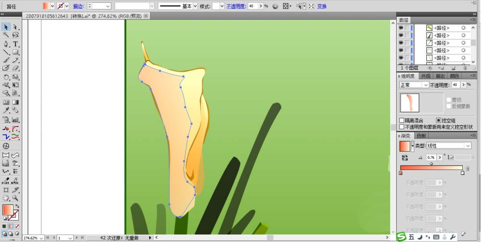This screenshot has height=242, width=481.
Task: Open the 基本 brush definition dropdown
Action: coord(195,6)
